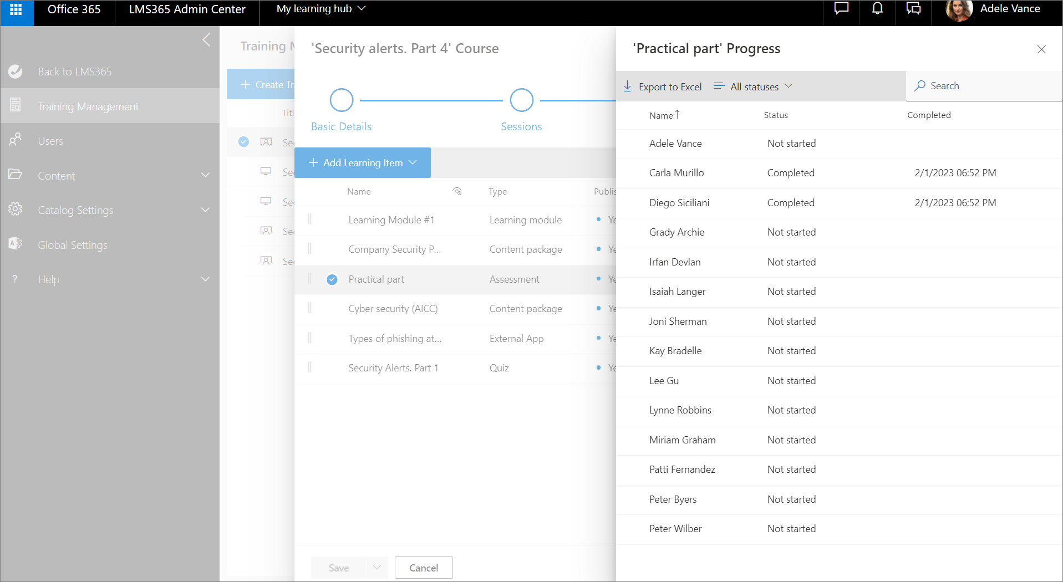Screen dimensions: 1063x582
Task: Open the feedback conversation icon
Action: point(913,9)
